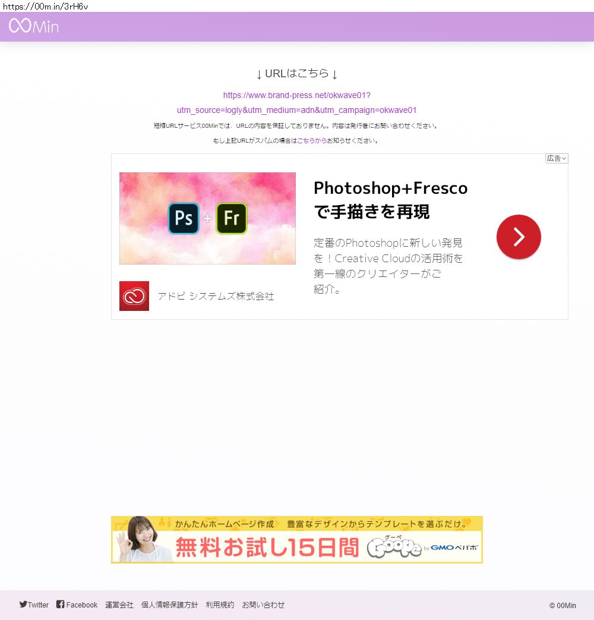Click the こちらから spam report link

pos(312,141)
